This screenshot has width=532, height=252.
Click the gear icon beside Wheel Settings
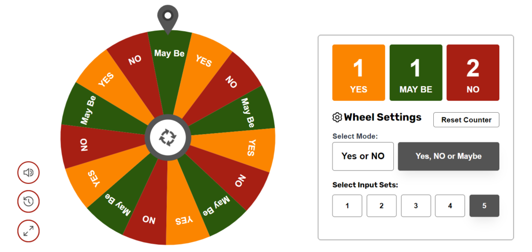tap(337, 117)
